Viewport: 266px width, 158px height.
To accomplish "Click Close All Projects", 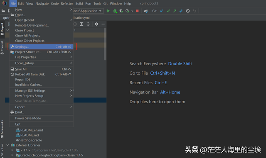I will (42, 36).
